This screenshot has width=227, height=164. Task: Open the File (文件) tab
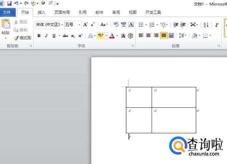tap(8, 12)
